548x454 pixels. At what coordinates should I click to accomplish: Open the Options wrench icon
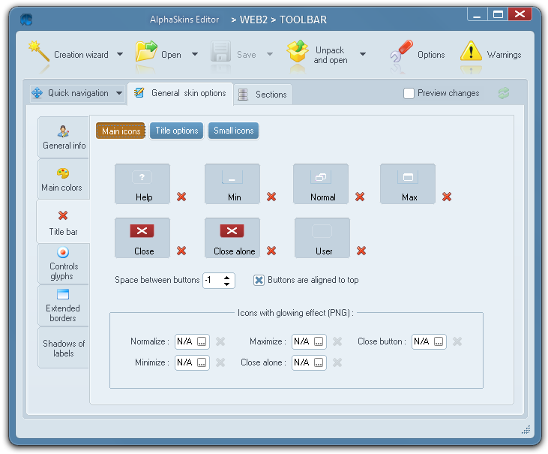[401, 51]
